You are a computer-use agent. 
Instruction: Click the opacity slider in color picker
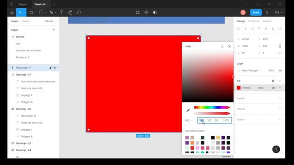(x=211, y=113)
